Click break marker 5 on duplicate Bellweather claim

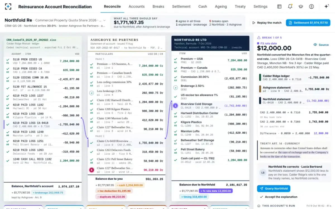tap(91, 170)
